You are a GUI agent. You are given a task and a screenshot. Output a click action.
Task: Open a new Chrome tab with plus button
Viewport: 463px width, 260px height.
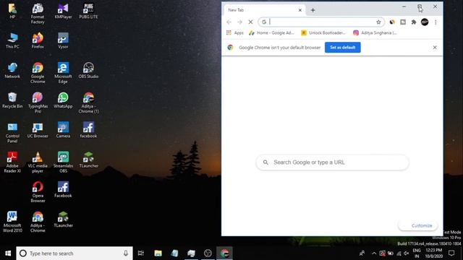pyautogui.click(x=313, y=10)
